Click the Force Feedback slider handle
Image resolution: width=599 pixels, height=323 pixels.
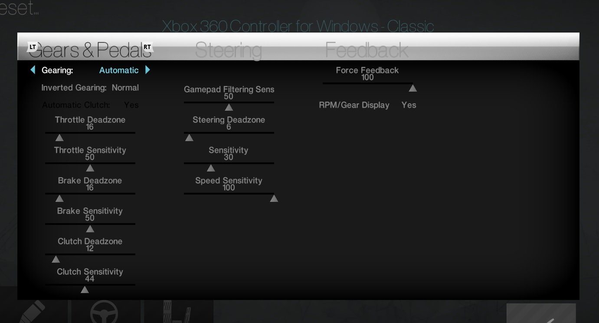pos(412,89)
